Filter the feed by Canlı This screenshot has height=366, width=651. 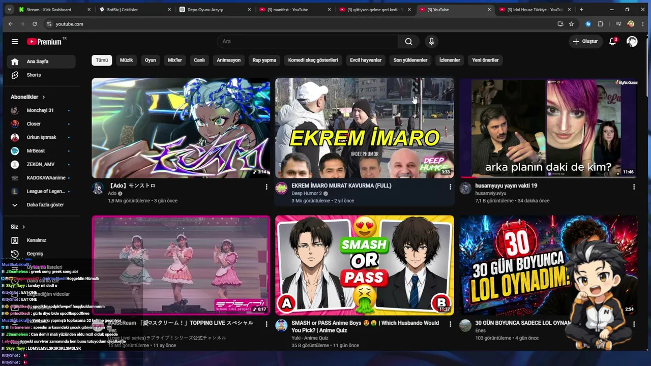pos(199,60)
